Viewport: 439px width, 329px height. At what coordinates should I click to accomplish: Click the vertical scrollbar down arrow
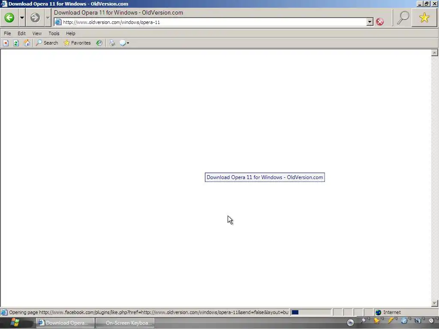tap(435, 303)
